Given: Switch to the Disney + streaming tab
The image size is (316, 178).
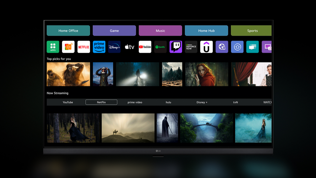Looking at the screenshot, I should pyautogui.click(x=202, y=102).
